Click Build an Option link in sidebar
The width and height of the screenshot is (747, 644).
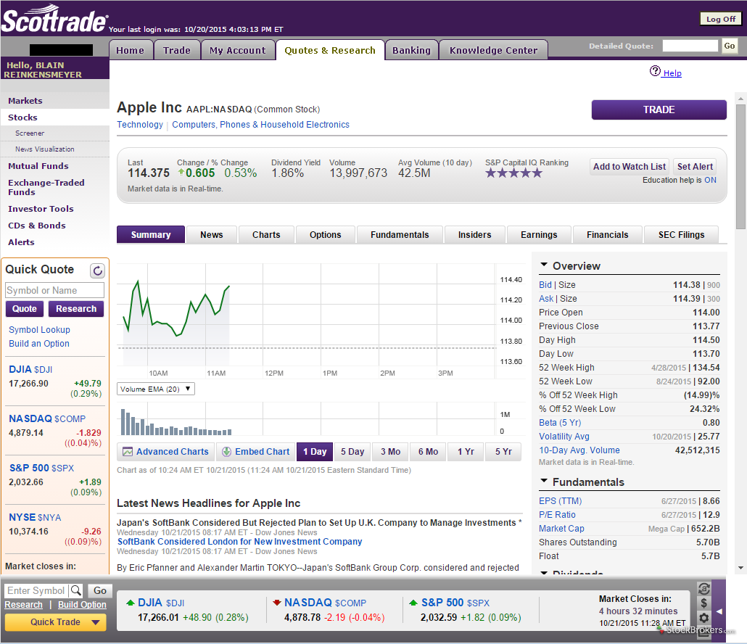click(39, 344)
